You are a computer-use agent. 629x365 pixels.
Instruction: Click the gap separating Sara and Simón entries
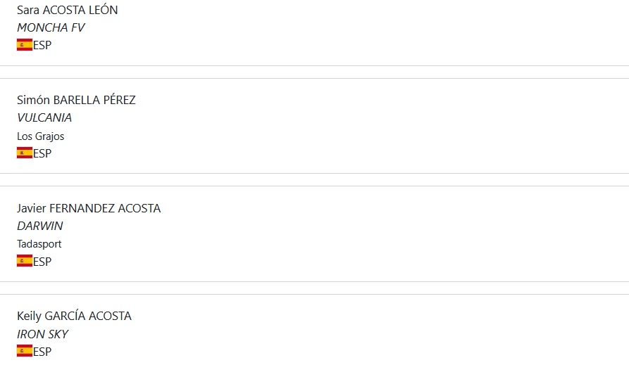tap(314, 72)
